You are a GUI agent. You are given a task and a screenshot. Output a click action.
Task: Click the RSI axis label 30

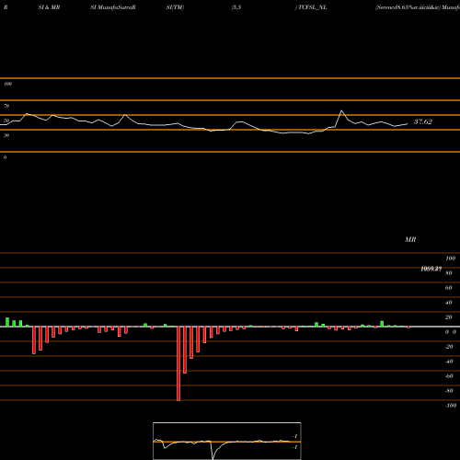click(x=6, y=135)
